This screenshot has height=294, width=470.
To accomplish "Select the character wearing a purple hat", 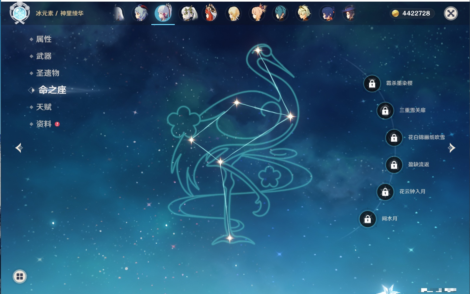I will tap(349, 14).
